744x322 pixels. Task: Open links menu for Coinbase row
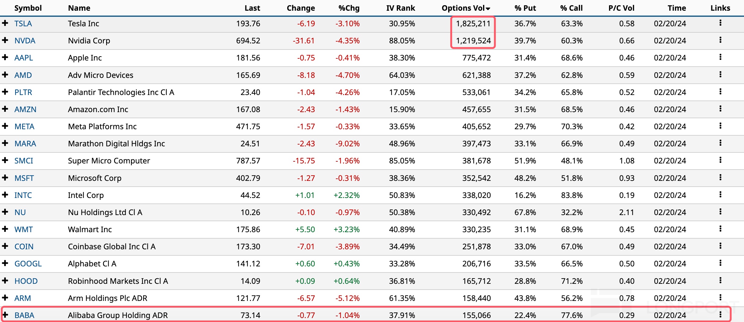click(720, 246)
